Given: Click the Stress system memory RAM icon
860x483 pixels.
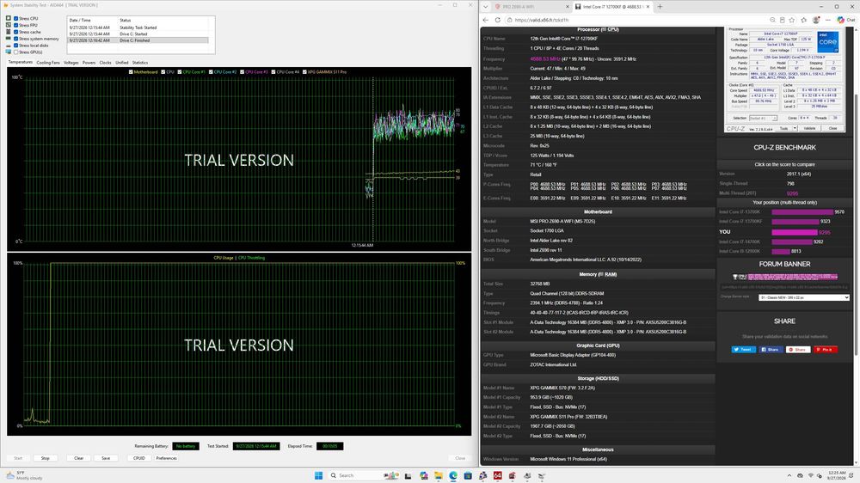Looking at the screenshot, I should [9, 39].
